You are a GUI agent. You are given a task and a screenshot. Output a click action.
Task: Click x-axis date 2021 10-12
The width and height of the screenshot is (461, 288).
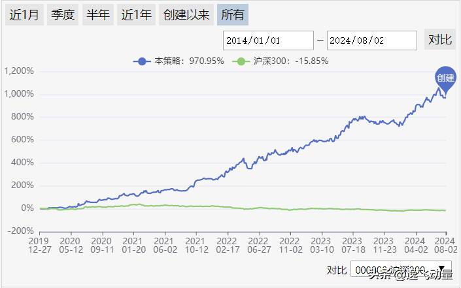(x=196, y=246)
